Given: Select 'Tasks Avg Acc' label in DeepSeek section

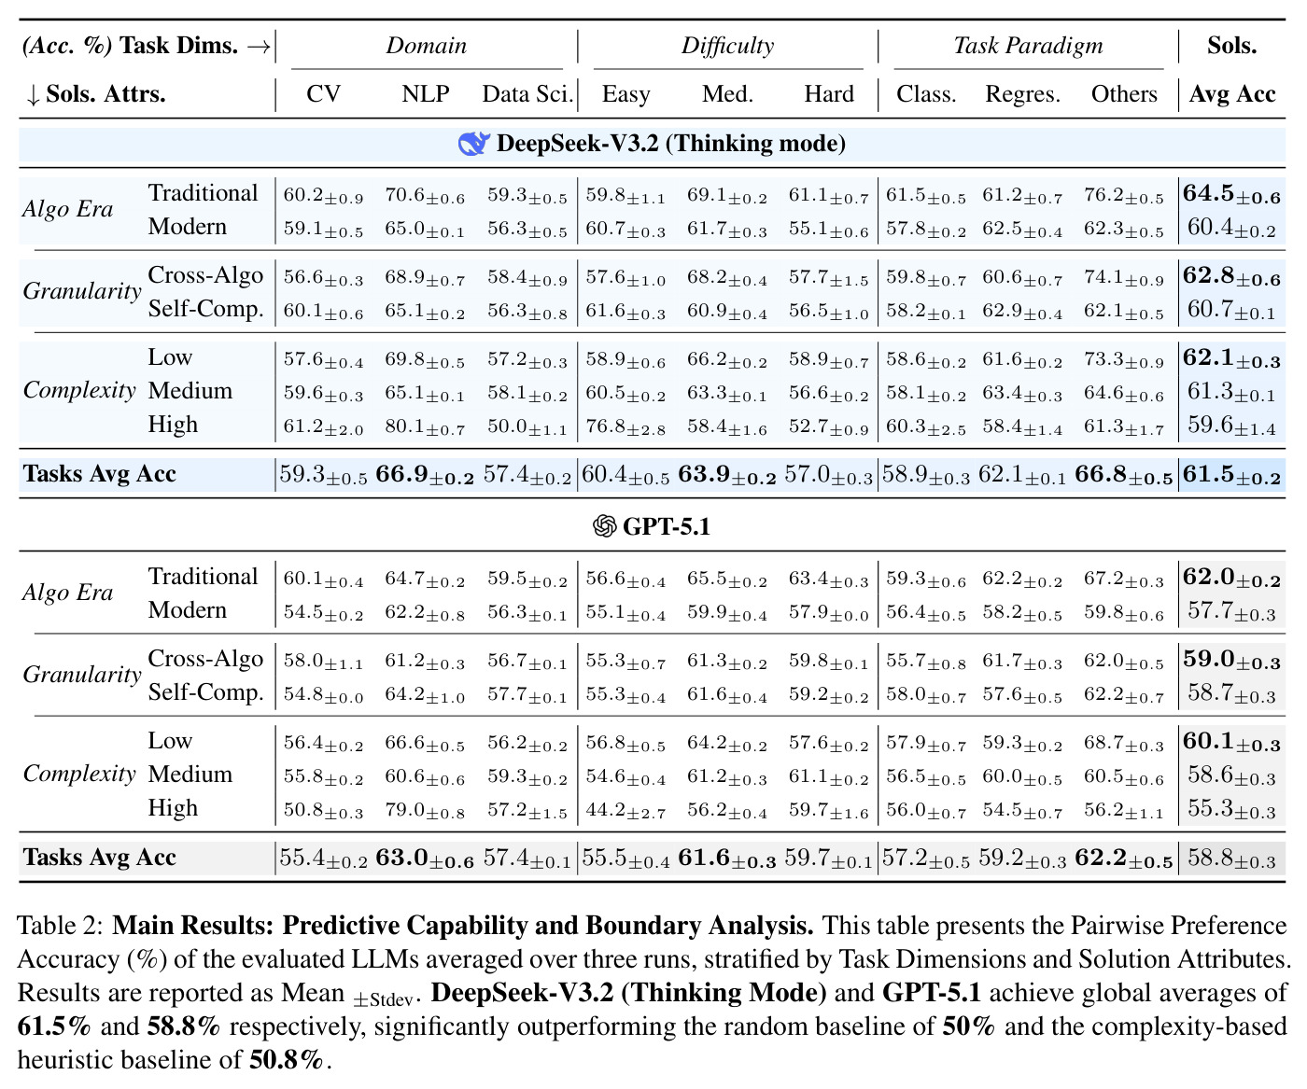Looking at the screenshot, I should click(100, 474).
